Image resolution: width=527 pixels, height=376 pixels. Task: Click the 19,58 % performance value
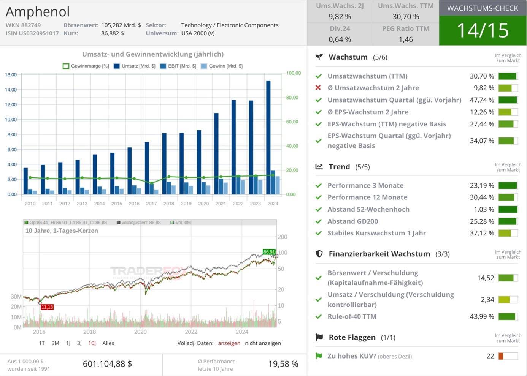(x=283, y=364)
